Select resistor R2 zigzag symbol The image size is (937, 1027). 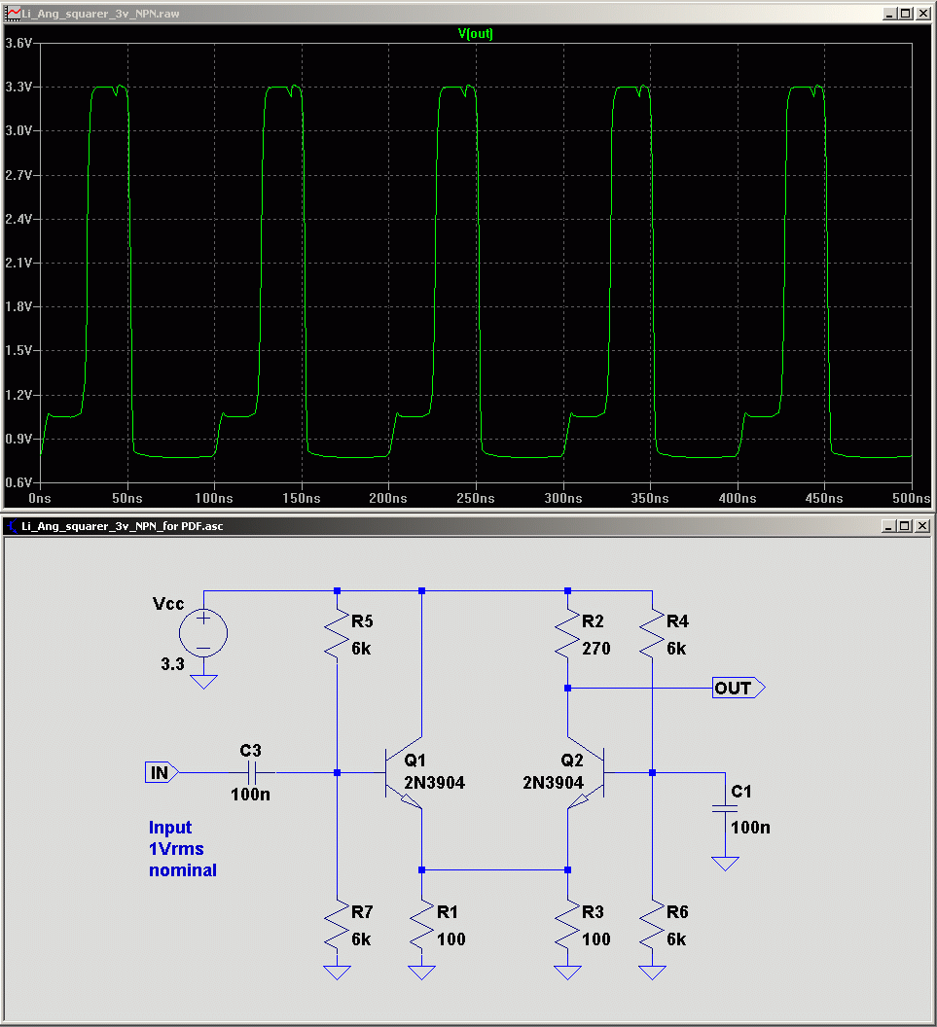(567, 635)
